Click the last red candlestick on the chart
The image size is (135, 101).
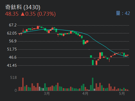(x=128, y=55)
